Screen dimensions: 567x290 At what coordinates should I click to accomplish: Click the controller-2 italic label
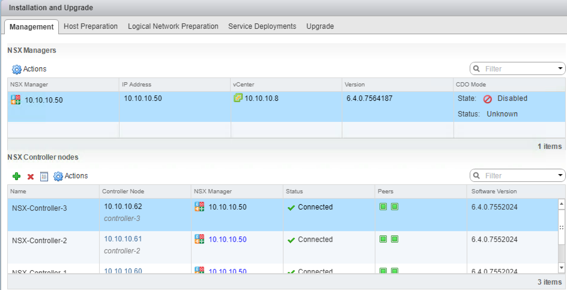[122, 251]
